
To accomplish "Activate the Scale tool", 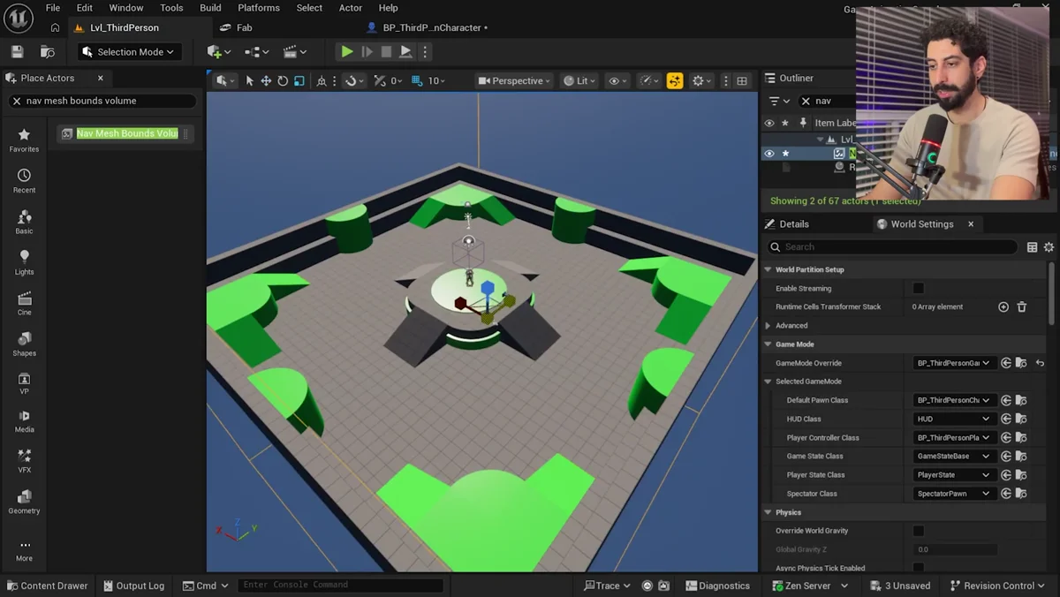I will pos(299,80).
